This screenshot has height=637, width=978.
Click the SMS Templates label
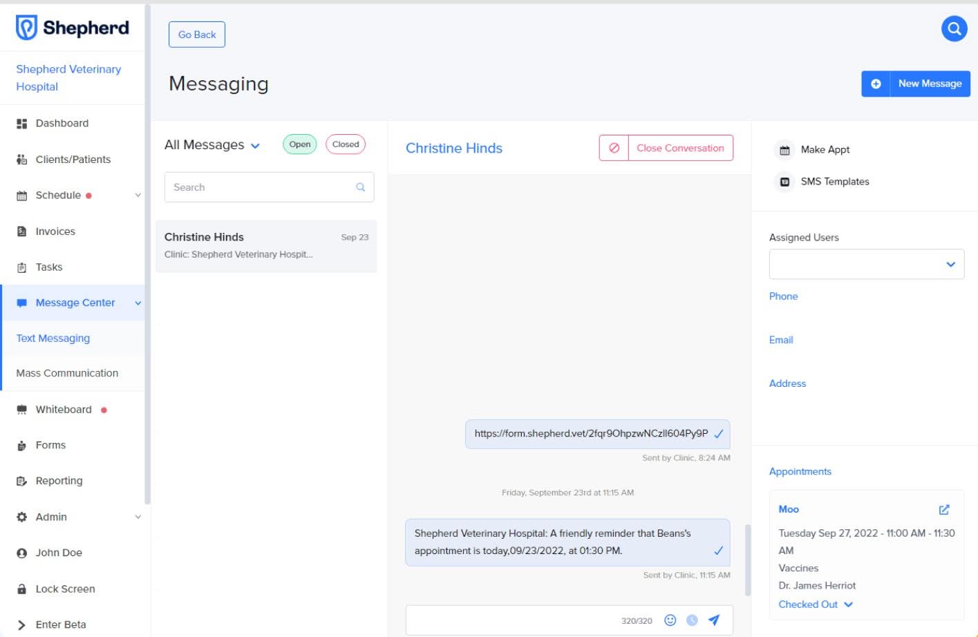[x=835, y=182]
